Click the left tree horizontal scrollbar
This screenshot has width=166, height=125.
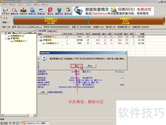[x=19, y=115]
